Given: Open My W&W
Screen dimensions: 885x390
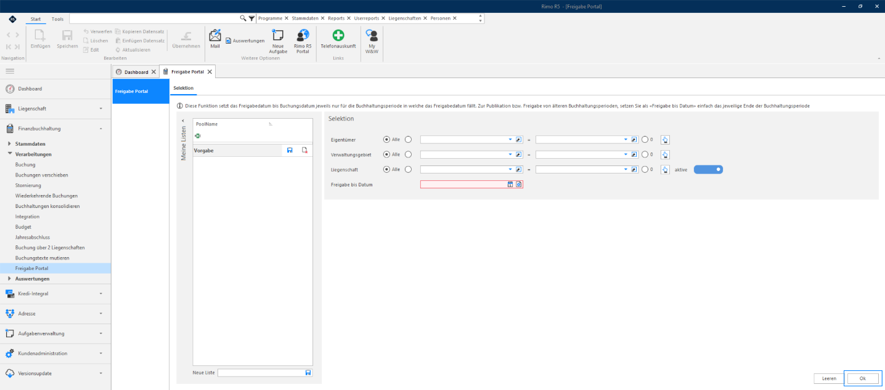Looking at the screenshot, I should pyautogui.click(x=372, y=41).
